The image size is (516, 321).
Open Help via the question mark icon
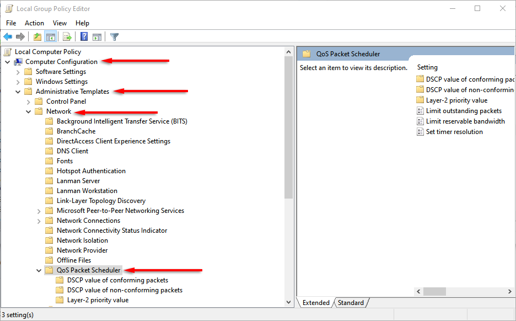(x=84, y=37)
